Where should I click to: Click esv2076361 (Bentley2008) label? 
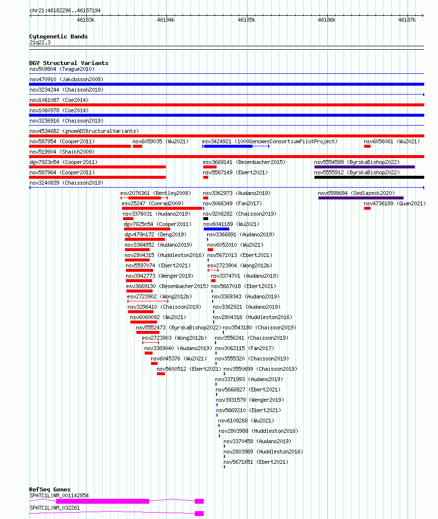pos(156,193)
